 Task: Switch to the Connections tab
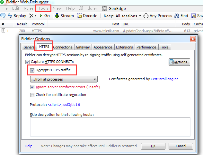click(63, 47)
